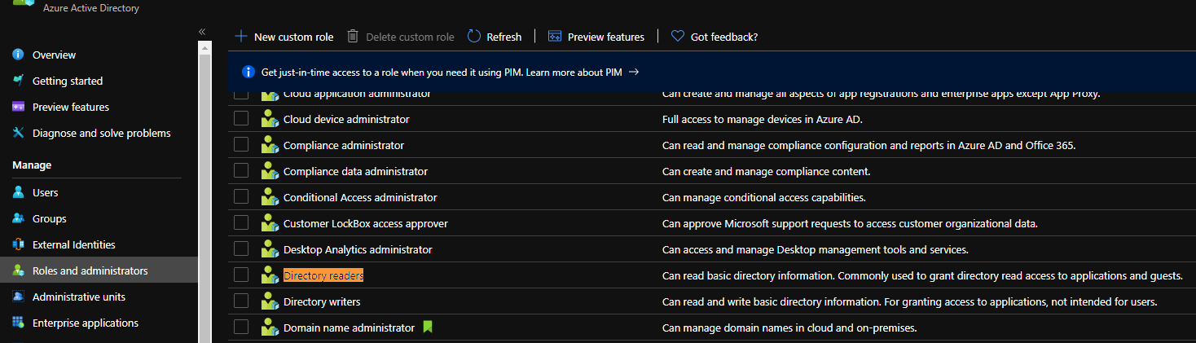Click description 'Can create and manage compliance content.'
The width and height of the screenshot is (1196, 343).
click(767, 171)
